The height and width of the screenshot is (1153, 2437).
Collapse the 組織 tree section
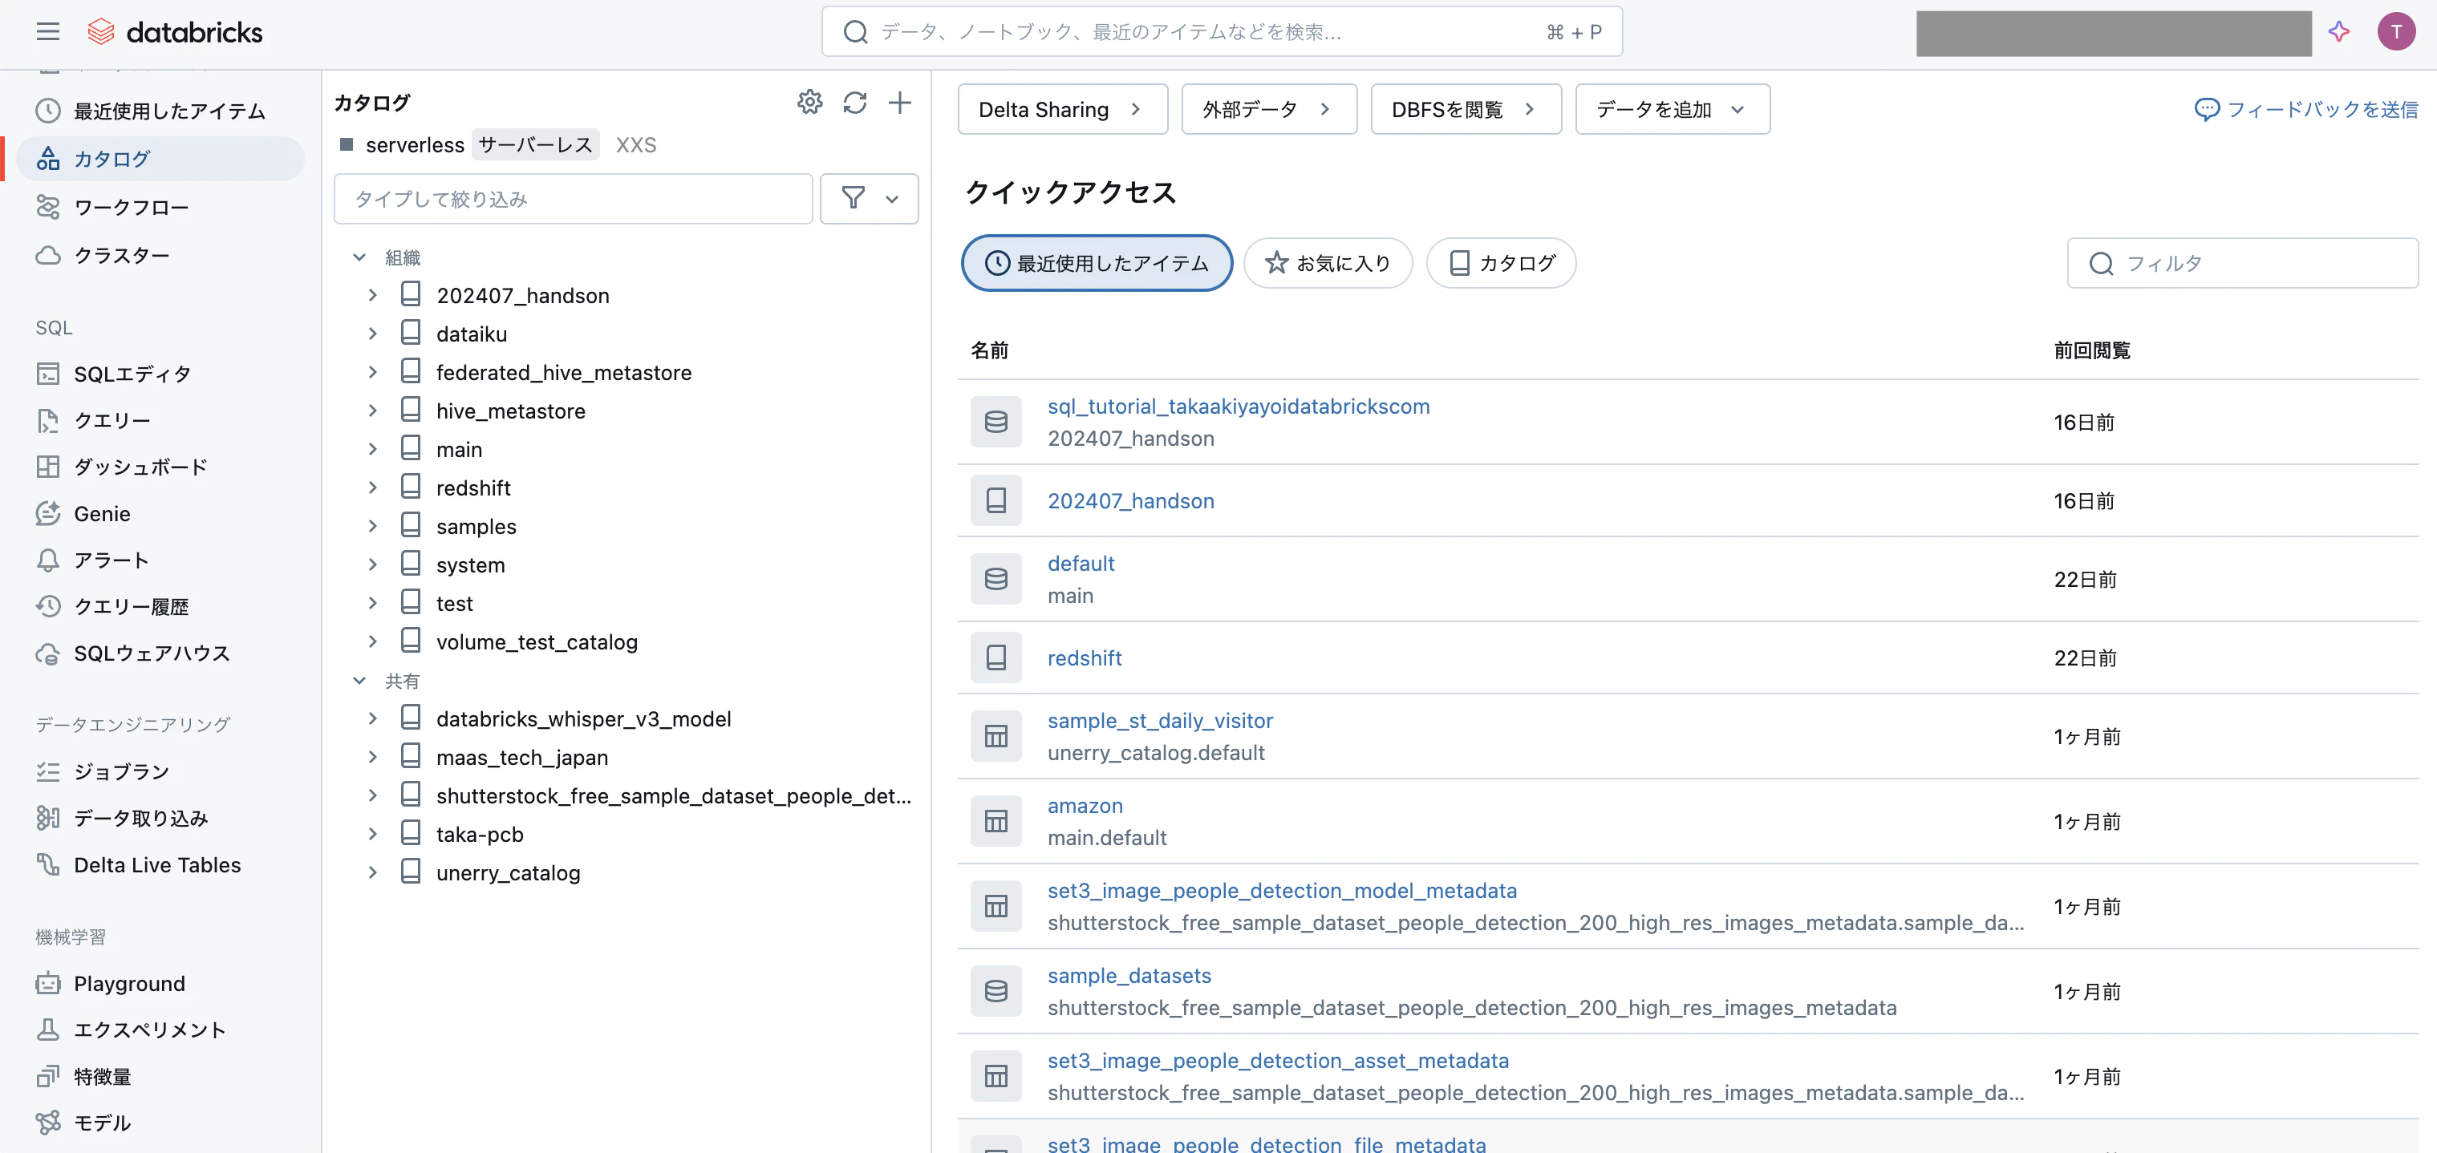(x=359, y=257)
